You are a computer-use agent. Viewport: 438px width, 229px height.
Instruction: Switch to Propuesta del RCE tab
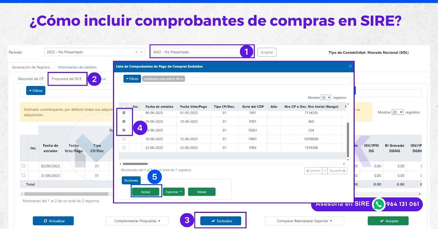(67, 79)
